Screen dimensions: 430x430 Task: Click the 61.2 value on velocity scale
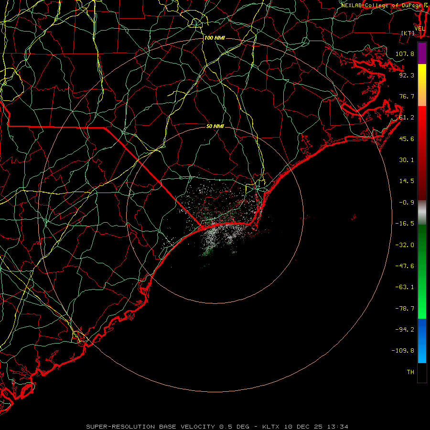(x=407, y=118)
